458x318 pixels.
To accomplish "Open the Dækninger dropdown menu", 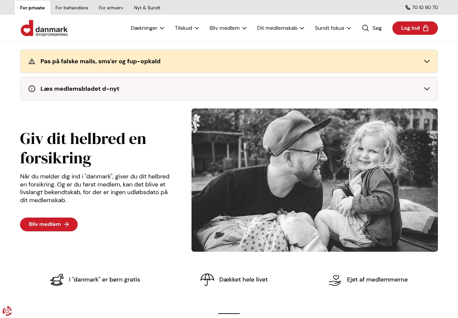I will point(147,28).
